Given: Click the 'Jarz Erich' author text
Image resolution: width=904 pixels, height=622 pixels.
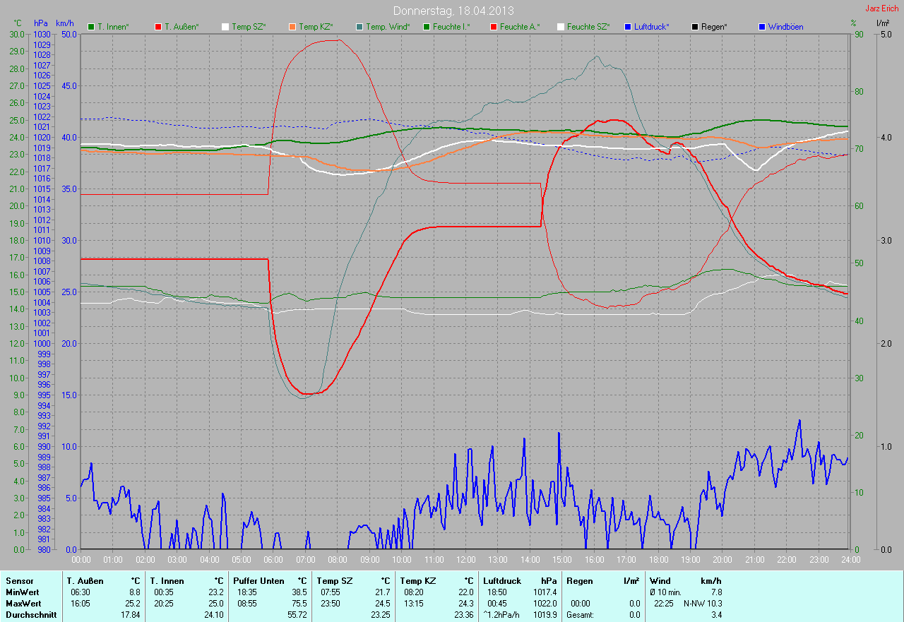Looking at the screenshot, I should point(882,8).
